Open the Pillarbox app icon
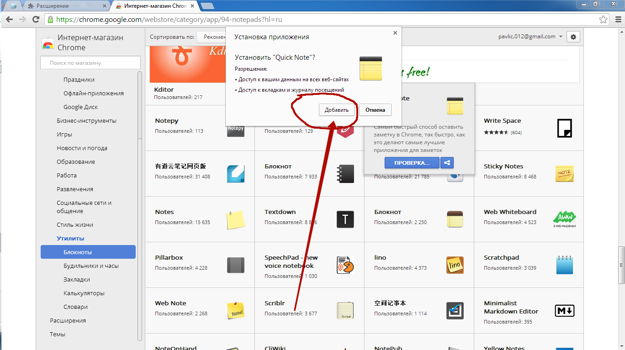This screenshot has height=350, width=625. 236,265
